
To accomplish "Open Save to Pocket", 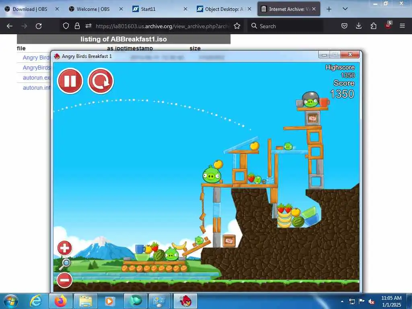I will point(344,26).
